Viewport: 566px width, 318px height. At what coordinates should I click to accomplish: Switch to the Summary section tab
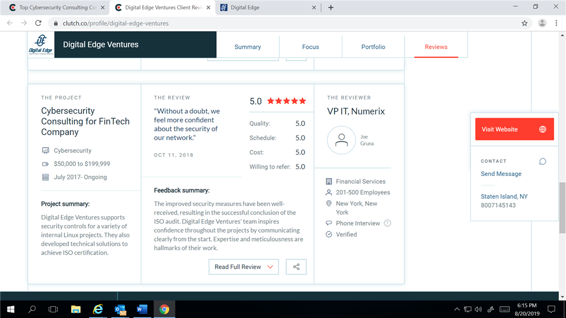(x=248, y=47)
